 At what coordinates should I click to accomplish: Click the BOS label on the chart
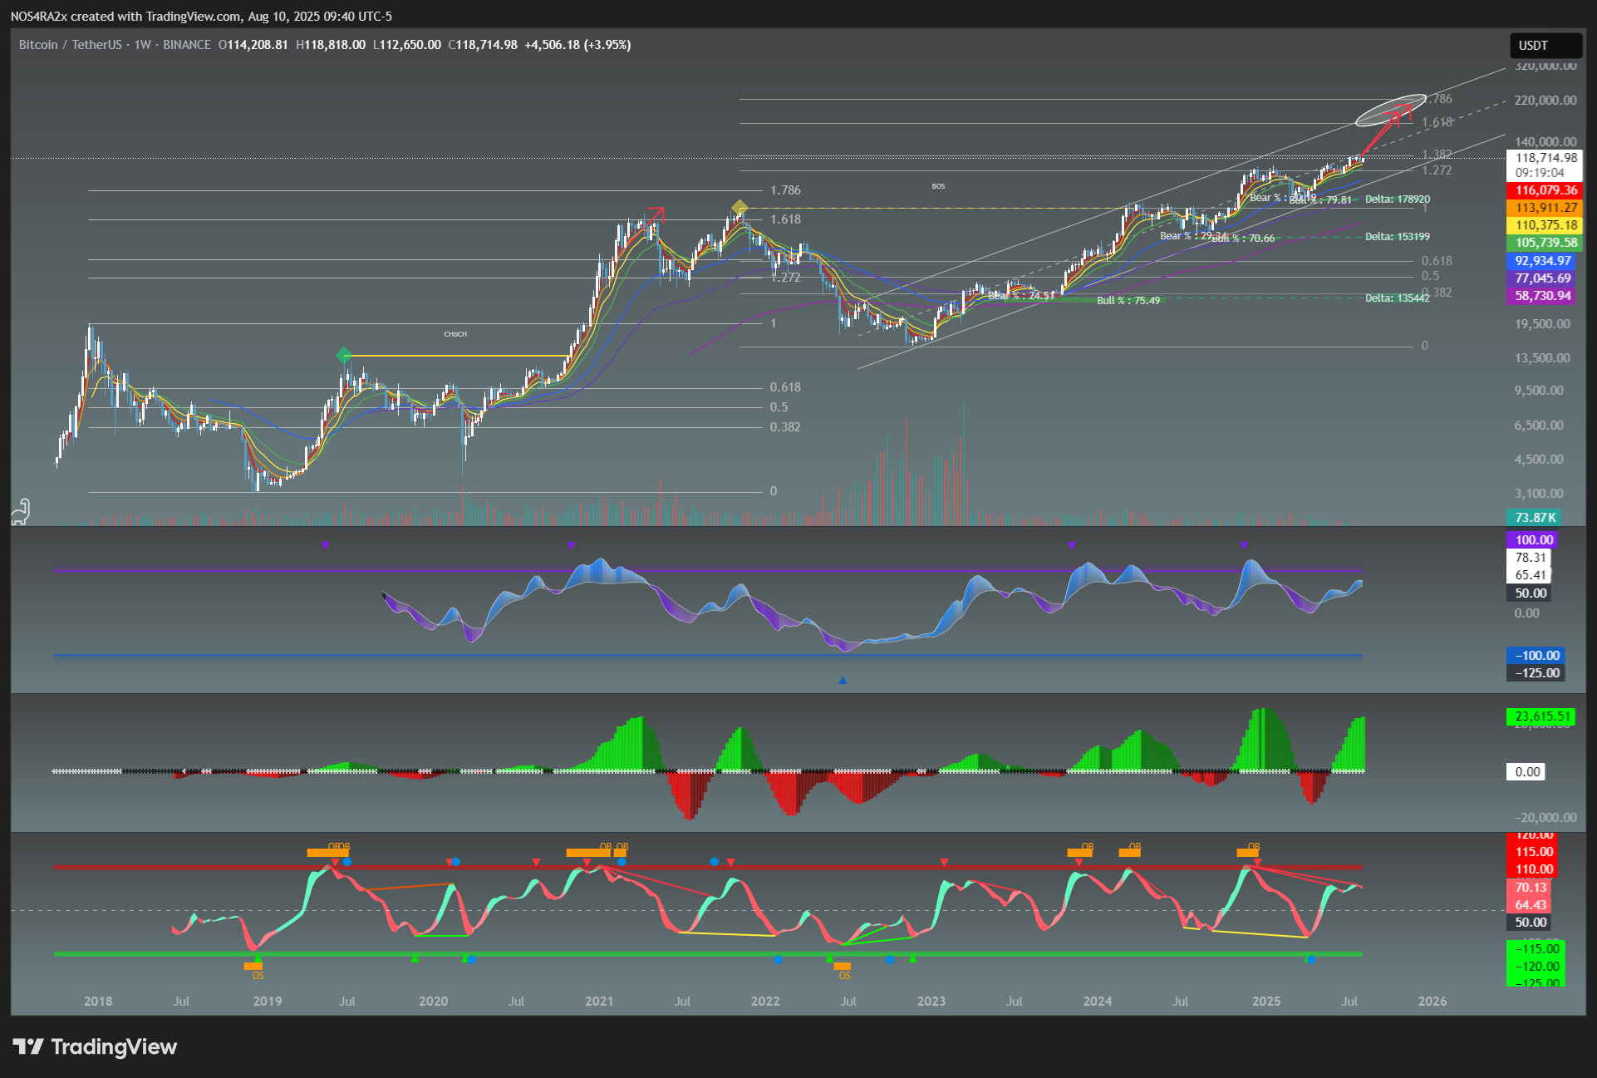coord(938,186)
